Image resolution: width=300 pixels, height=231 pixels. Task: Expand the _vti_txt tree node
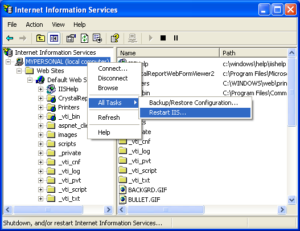coord(40,198)
